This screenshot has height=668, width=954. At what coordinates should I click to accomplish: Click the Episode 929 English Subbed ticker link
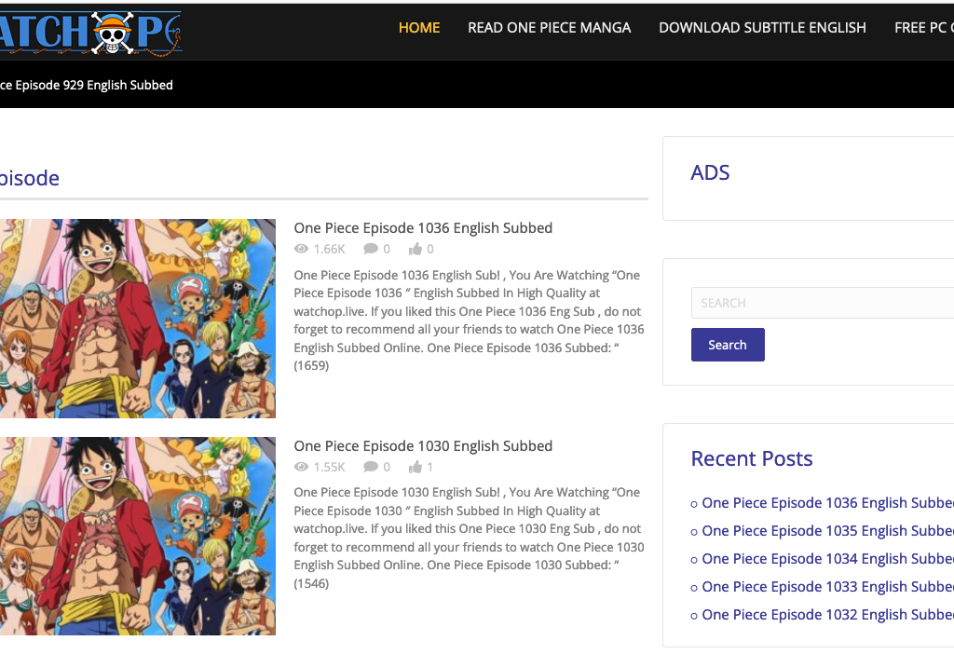tap(87, 85)
